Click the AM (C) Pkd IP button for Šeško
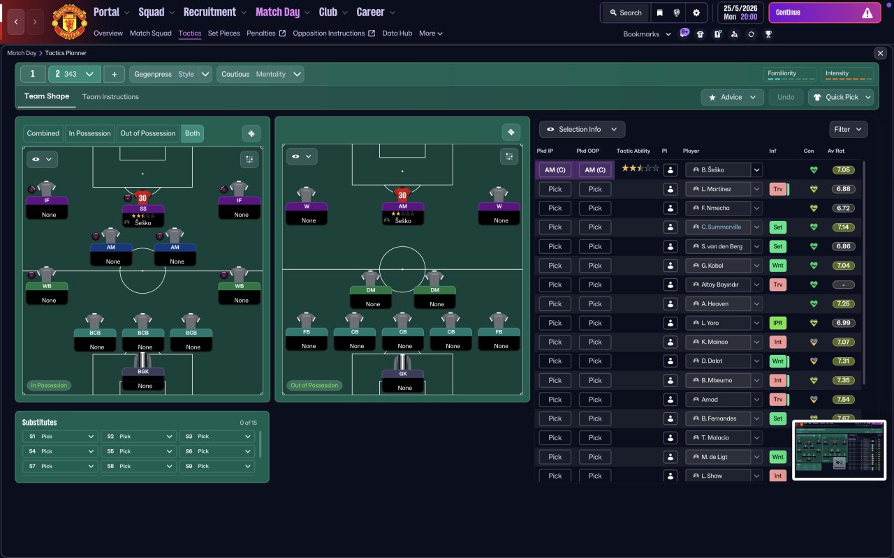This screenshot has width=894, height=558. 555,169
